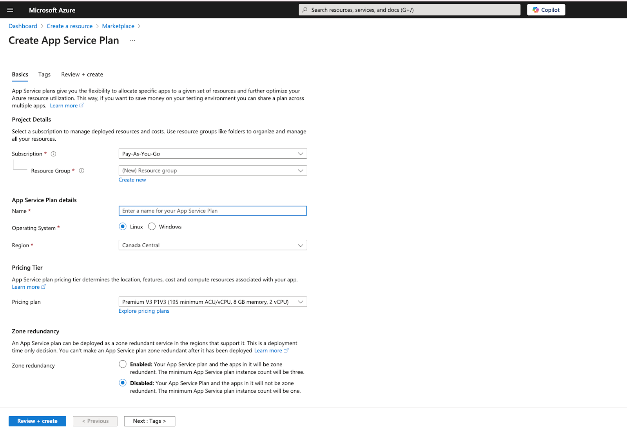The width and height of the screenshot is (627, 435).
Task: Select Windows operating system
Action: point(152,227)
